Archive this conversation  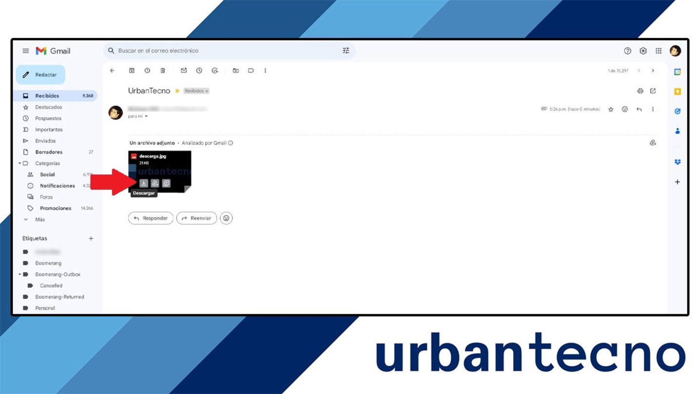132,71
